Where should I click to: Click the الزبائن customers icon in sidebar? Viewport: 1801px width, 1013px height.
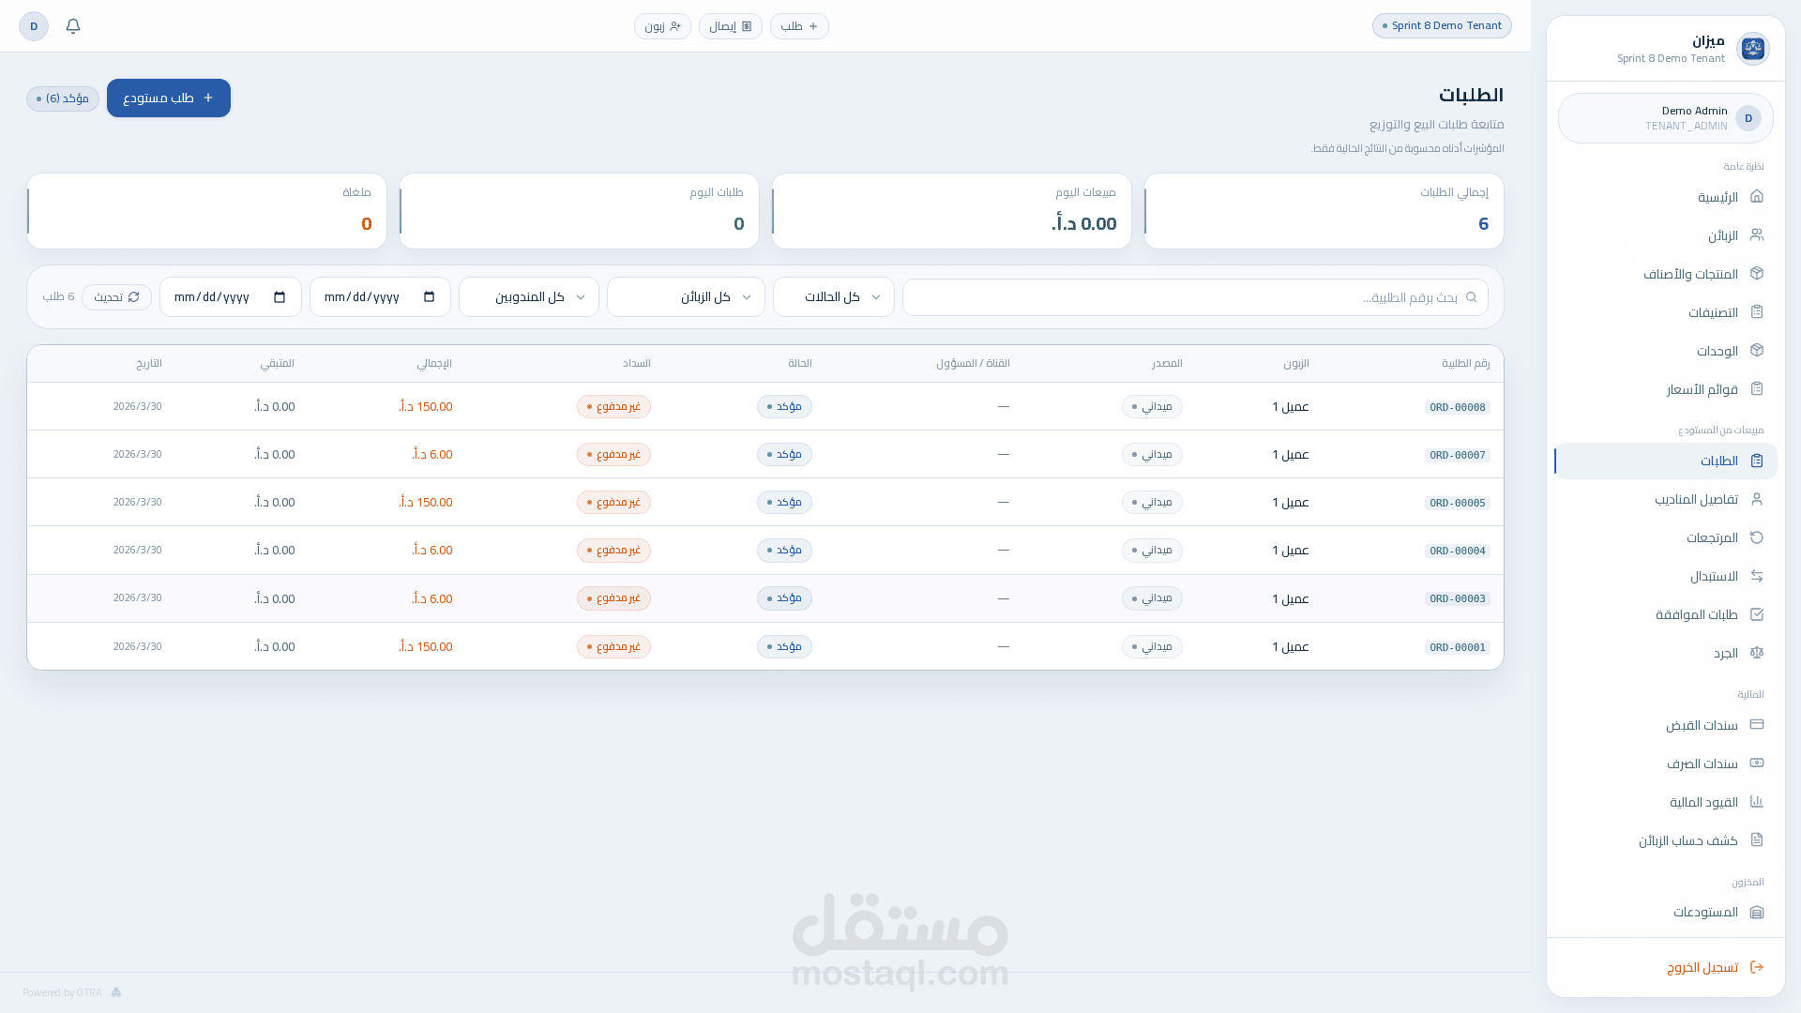tap(1757, 235)
